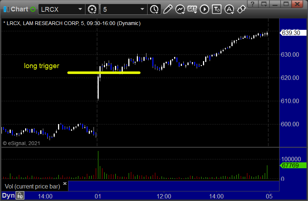Click the GET advanced tools icon
Viewport: 308px width, 201px height.
pyautogui.click(x=192, y=9)
